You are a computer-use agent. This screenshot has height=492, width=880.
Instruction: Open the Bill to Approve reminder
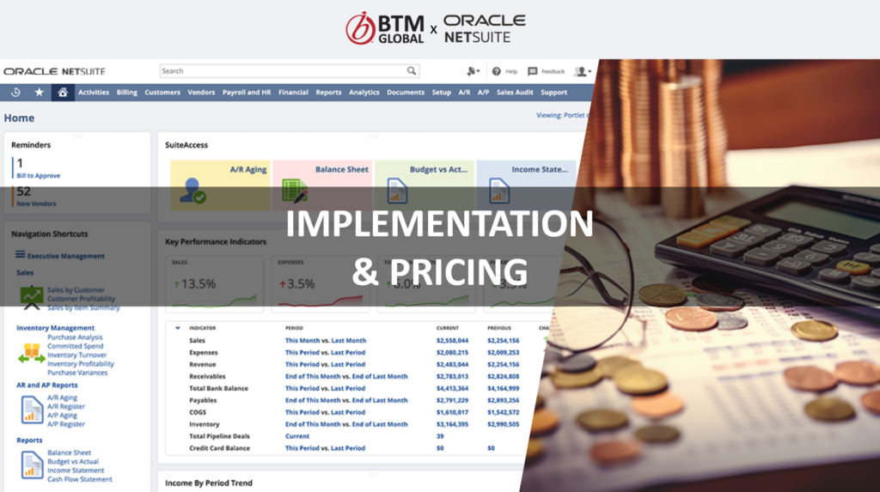click(38, 176)
